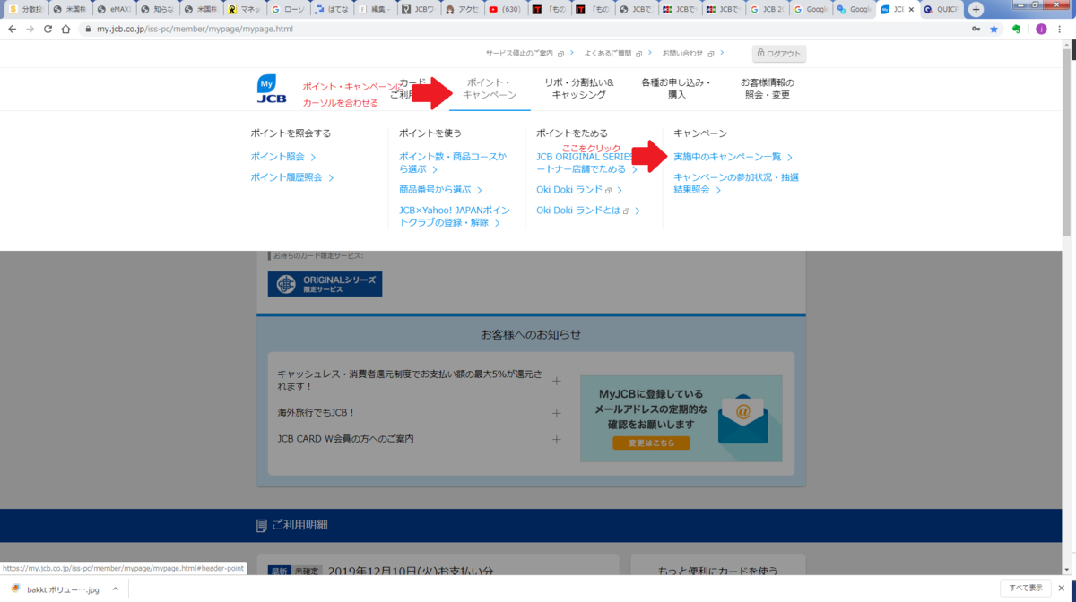Open キャンペーンの参加状況・抽選結果照会 link

(736, 184)
